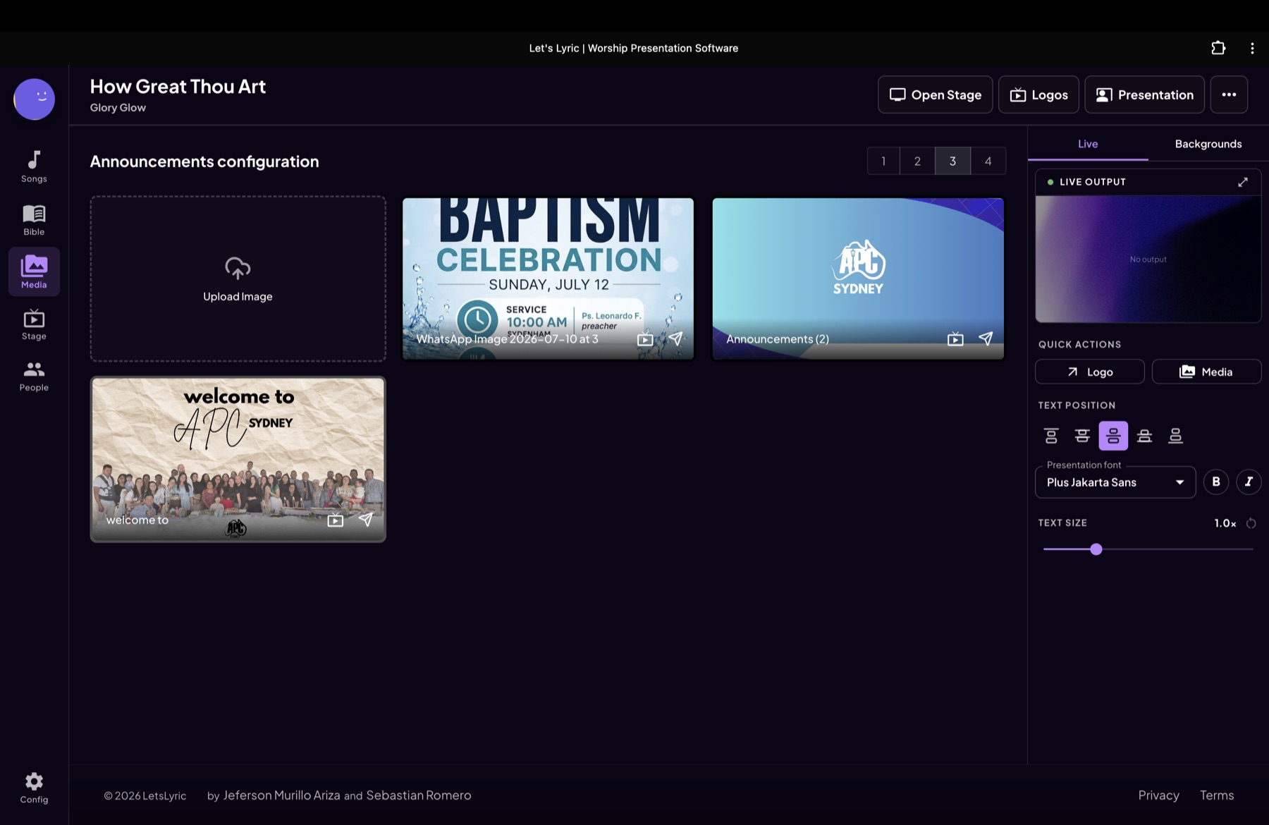Open Config settings gear
The width and height of the screenshot is (1269, 825).
pos(34,788)
